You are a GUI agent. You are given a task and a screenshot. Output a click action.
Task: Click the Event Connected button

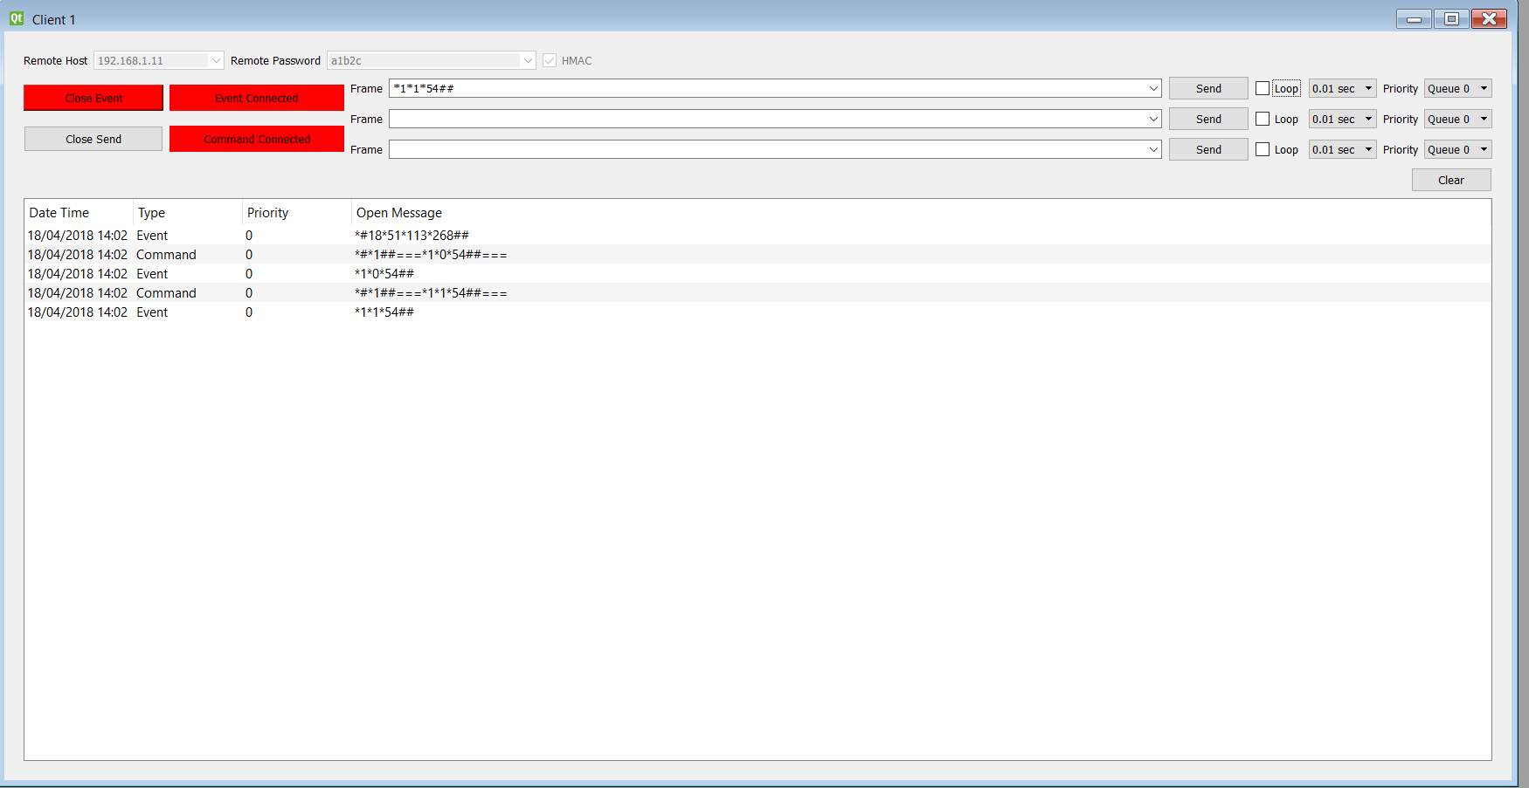point(257,98)
